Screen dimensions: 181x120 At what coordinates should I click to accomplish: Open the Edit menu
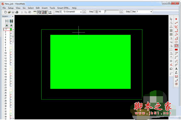[38, 8]
